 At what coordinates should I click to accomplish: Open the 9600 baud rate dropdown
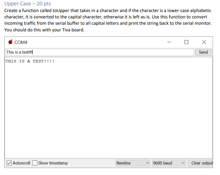(x=169, y=163)
